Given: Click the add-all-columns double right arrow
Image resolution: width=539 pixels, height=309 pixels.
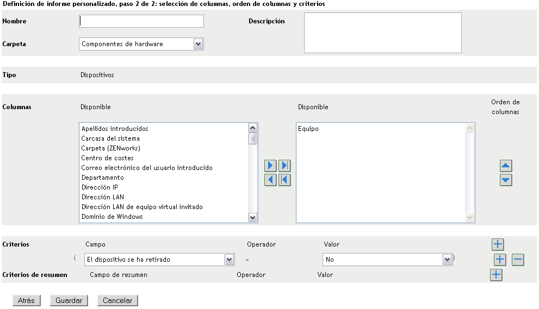Looking at the screenshot, I should tap(284, 166).
